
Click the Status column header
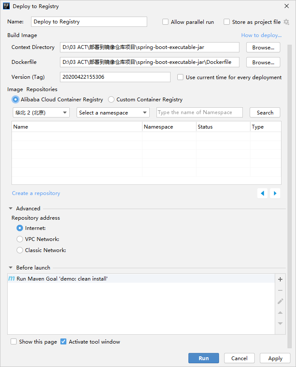(223, 126)
